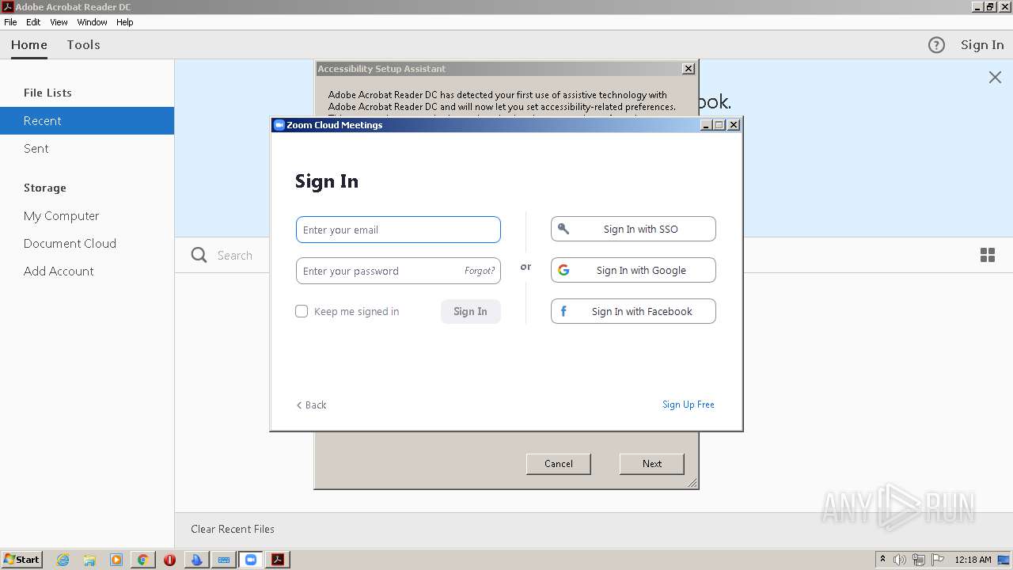Image resolution: width=1013 pixels, height=570 pixels.
Task: Open the Acrobat Help menu
Action: click(x=125, y=22)
